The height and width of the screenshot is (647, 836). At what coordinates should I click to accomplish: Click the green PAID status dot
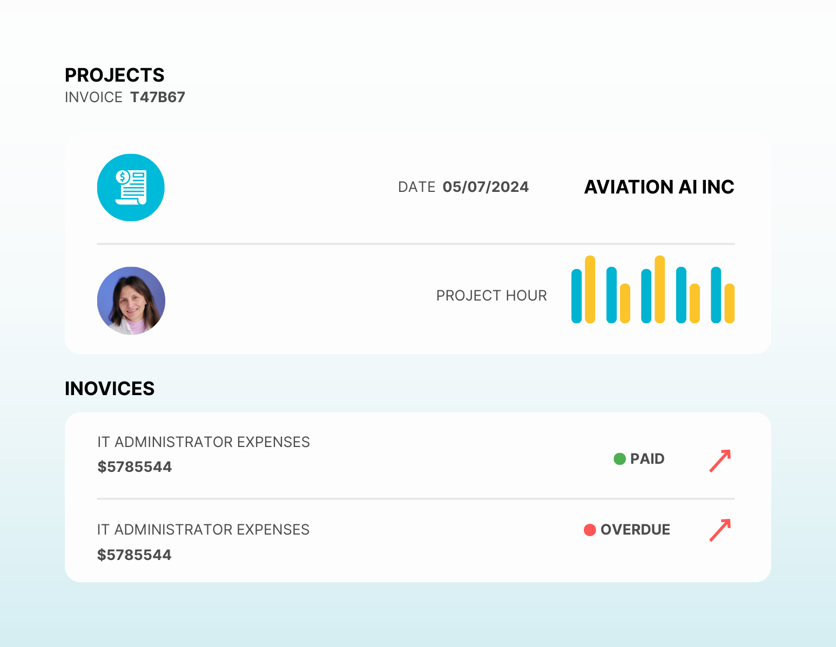click(619, 459)
